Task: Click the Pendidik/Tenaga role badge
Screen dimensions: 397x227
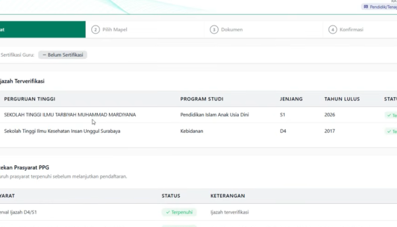Action: pyautogui.click(x=379, y=7)
